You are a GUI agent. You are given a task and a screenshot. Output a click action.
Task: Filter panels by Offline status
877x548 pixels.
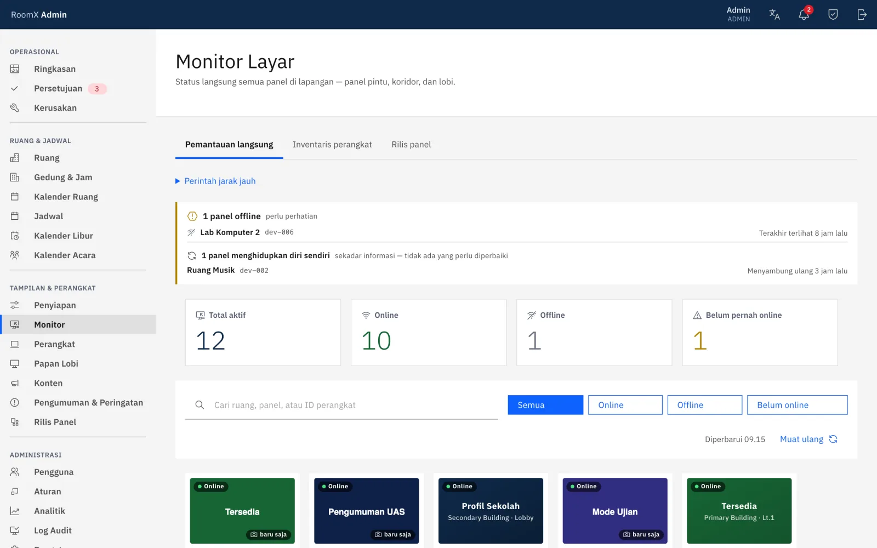[704, 405]
